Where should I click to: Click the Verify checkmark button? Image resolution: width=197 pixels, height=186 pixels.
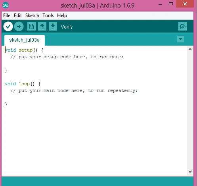pyautogui.click(x=8, y=27)
